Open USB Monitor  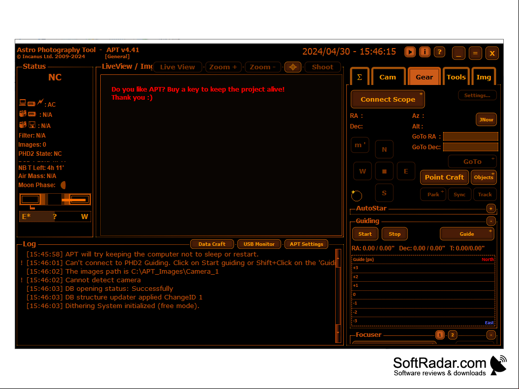pos(259,244)
